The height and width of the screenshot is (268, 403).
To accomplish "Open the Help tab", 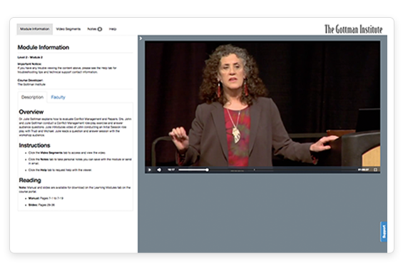I will click(x=113, y=29).
